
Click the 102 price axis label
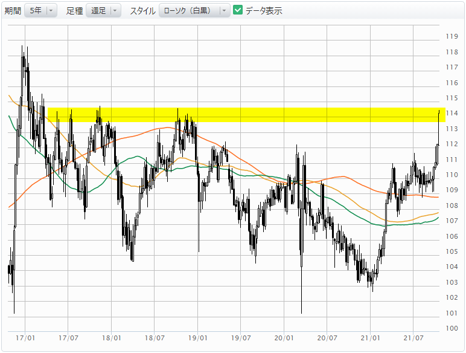(452, 297)
